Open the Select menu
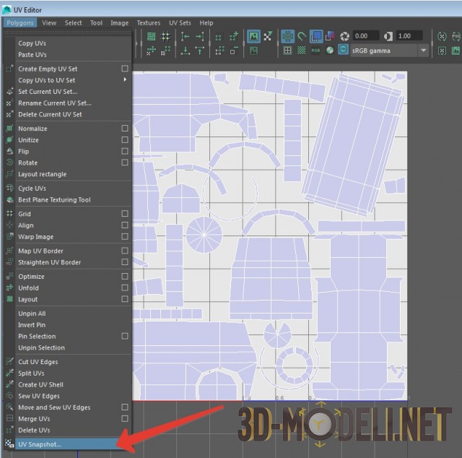This screenshot has width=462, height=458. tap(73, 22)
